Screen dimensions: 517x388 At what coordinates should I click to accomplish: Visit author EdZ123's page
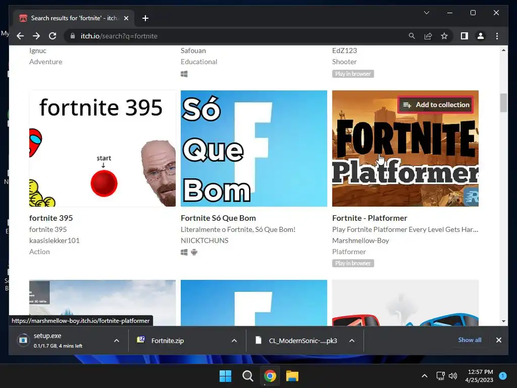coord(344,51)
